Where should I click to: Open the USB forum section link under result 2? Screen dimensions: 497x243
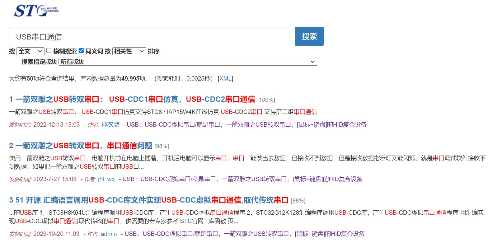point(242,179)
